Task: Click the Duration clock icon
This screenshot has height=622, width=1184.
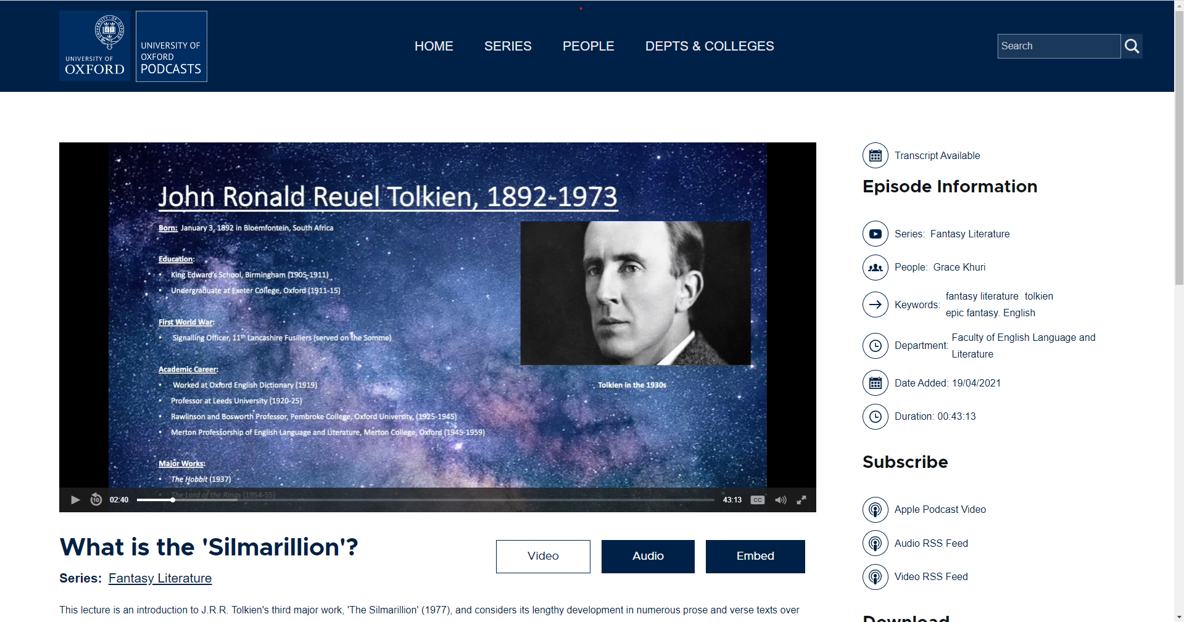Action: [x=876, y=417]
